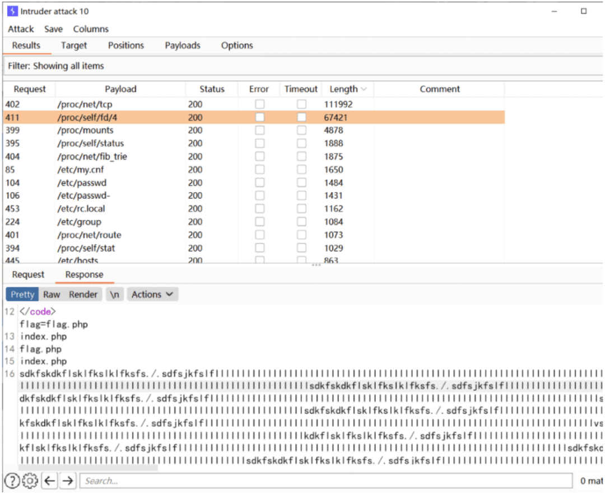Switch to the Results tab
Screen dimensions: 605x494
[26, 45]
